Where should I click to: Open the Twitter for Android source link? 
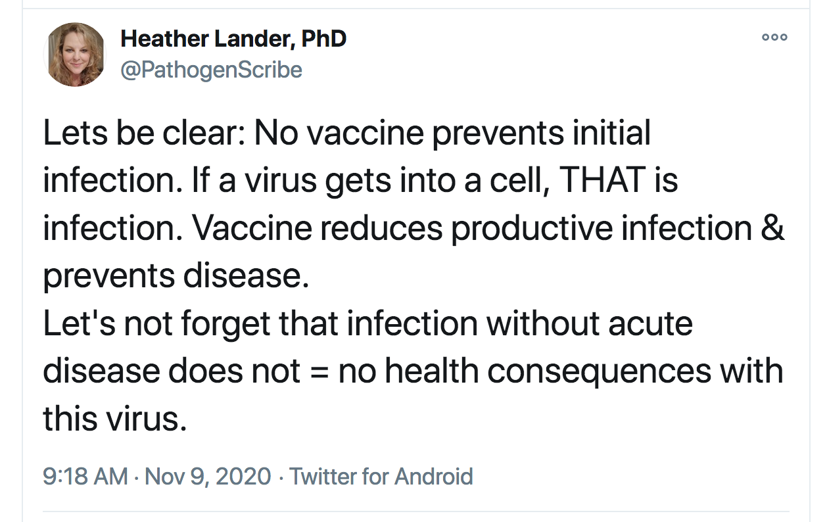[x=381, y=476]
